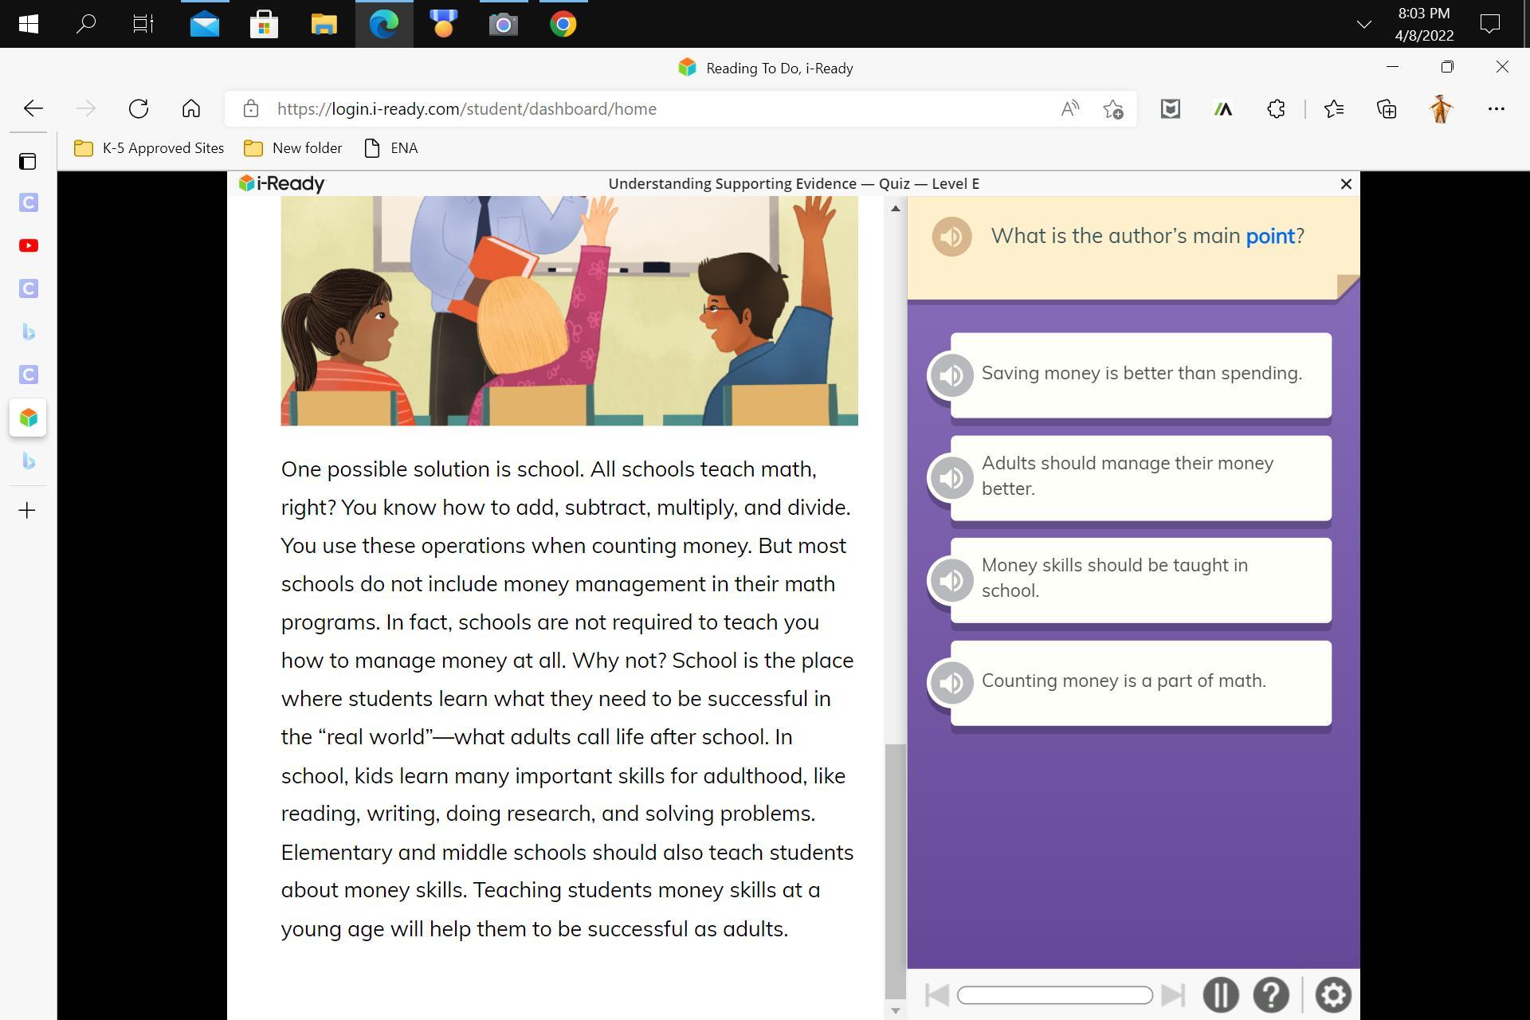
Task: Select answer 'Money skills should be taught in school'
Action: pos(1140,579)
